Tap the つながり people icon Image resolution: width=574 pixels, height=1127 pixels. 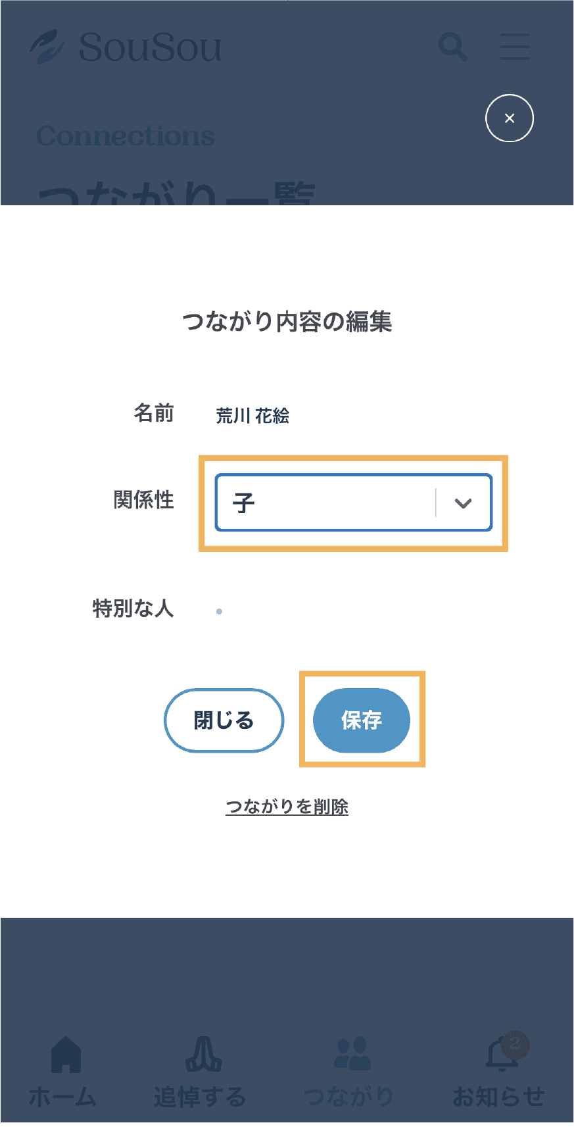[352, 1054]
